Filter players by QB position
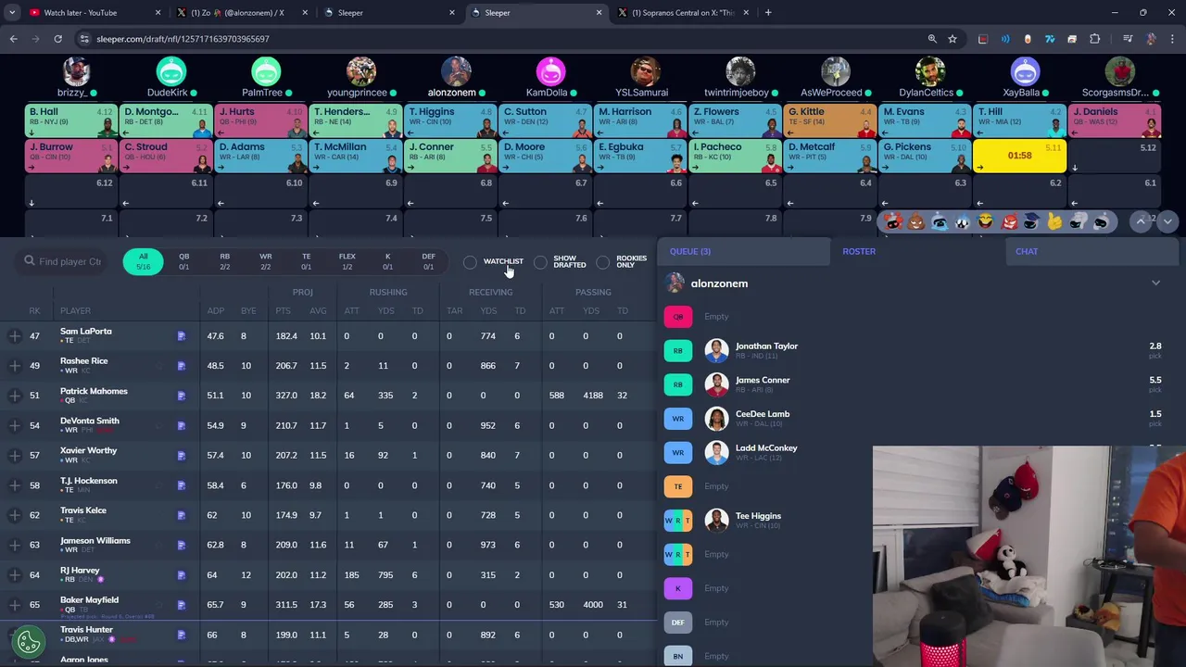 [183, 262]
